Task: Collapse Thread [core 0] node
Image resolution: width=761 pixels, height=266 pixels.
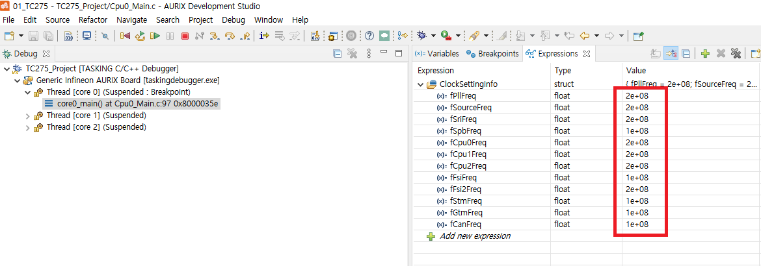Action: 28,92
